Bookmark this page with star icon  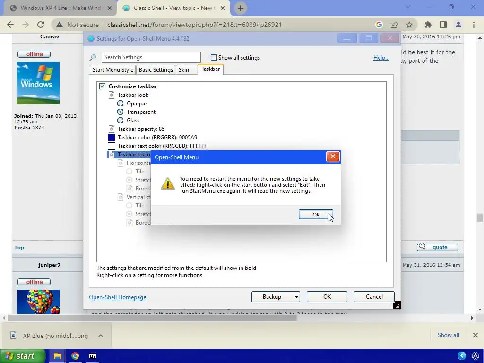point(409,25)
